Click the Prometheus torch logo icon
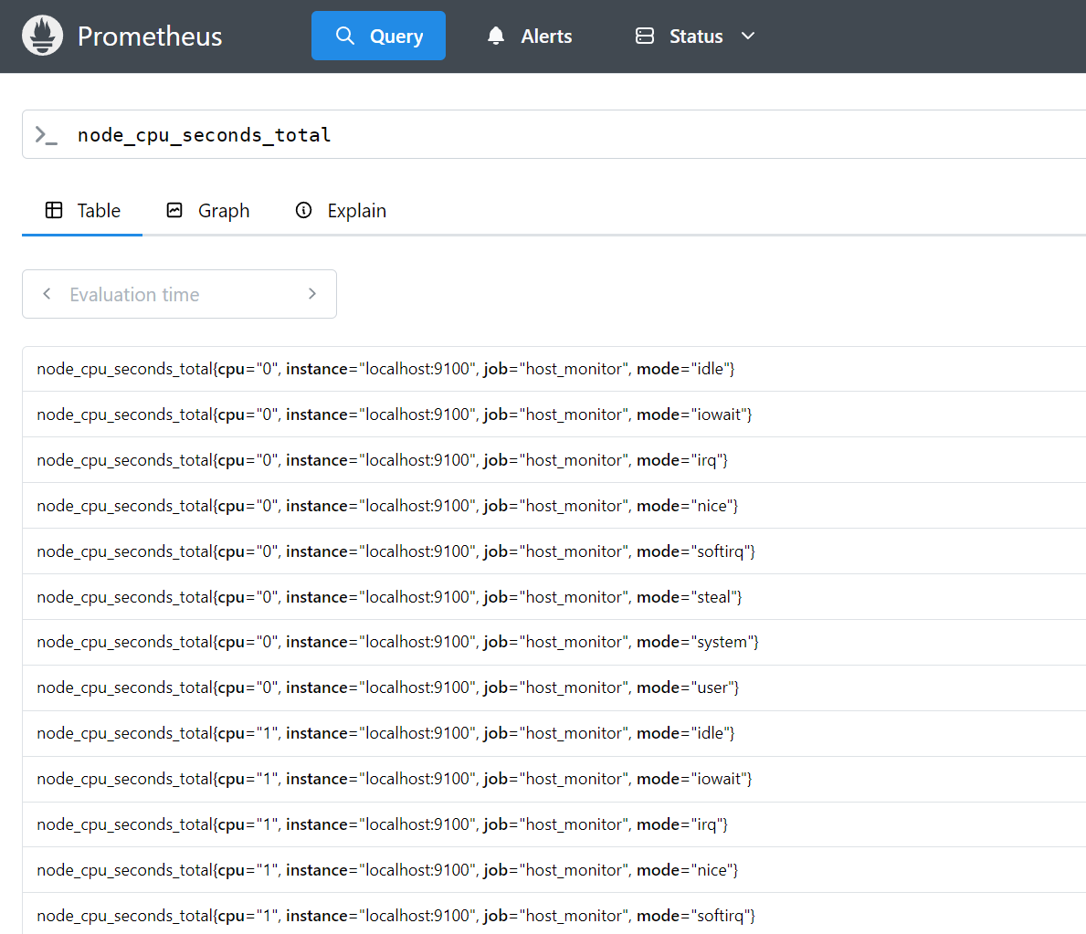This screenshot has width=1086, height=934. coord(42,36)
